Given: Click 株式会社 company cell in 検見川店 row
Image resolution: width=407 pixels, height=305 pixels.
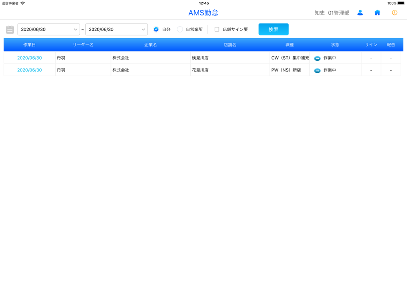Looking at the screenshot, I should click(150, 58).
